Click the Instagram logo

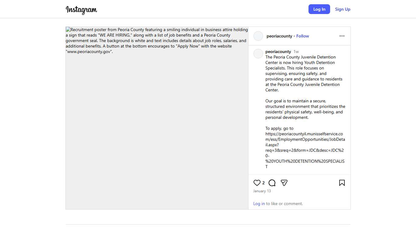pyautogui.click(x=81, y=10)
